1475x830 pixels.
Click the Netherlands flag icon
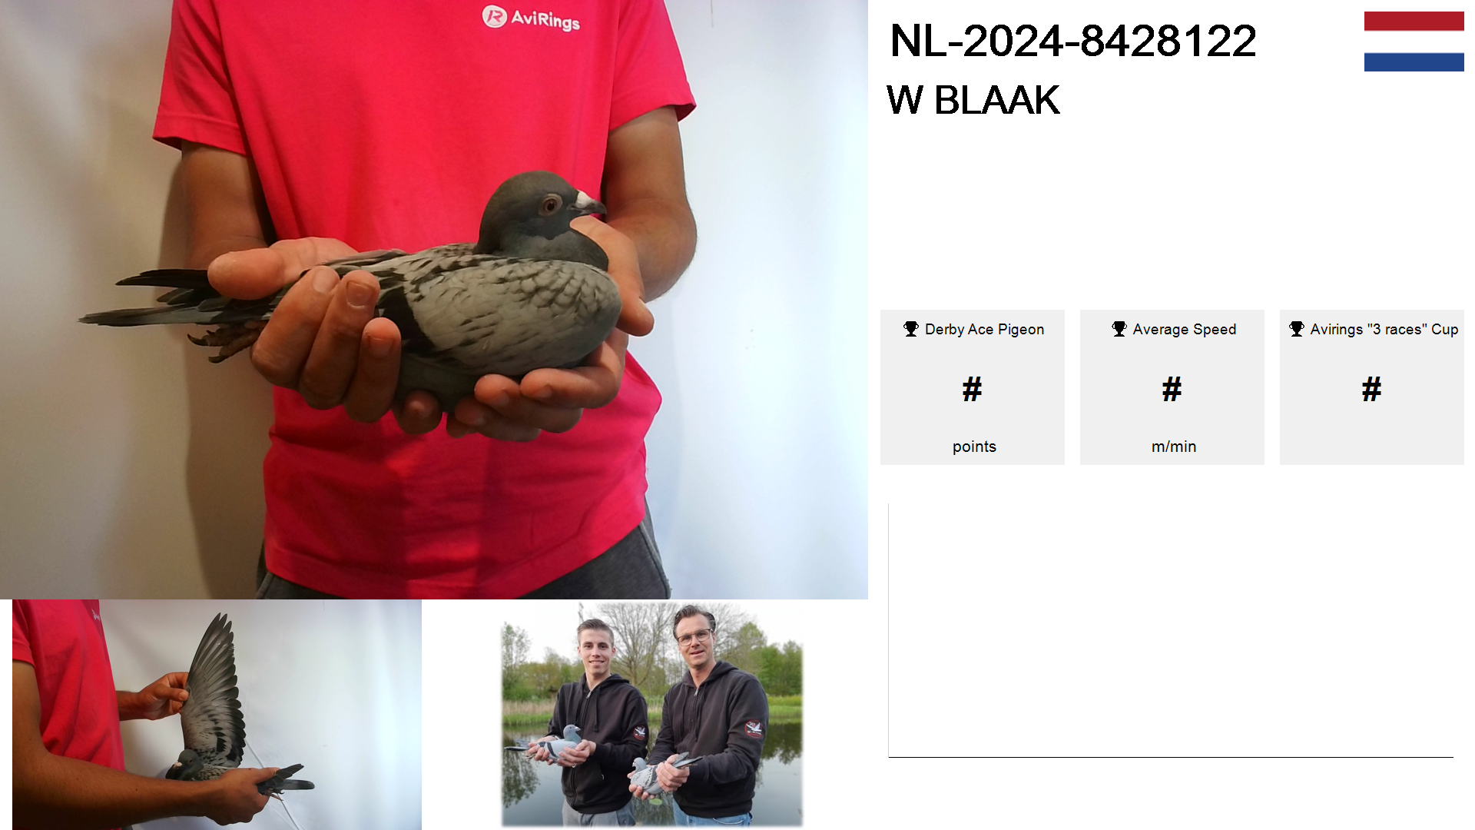(x=1414, y=41)
